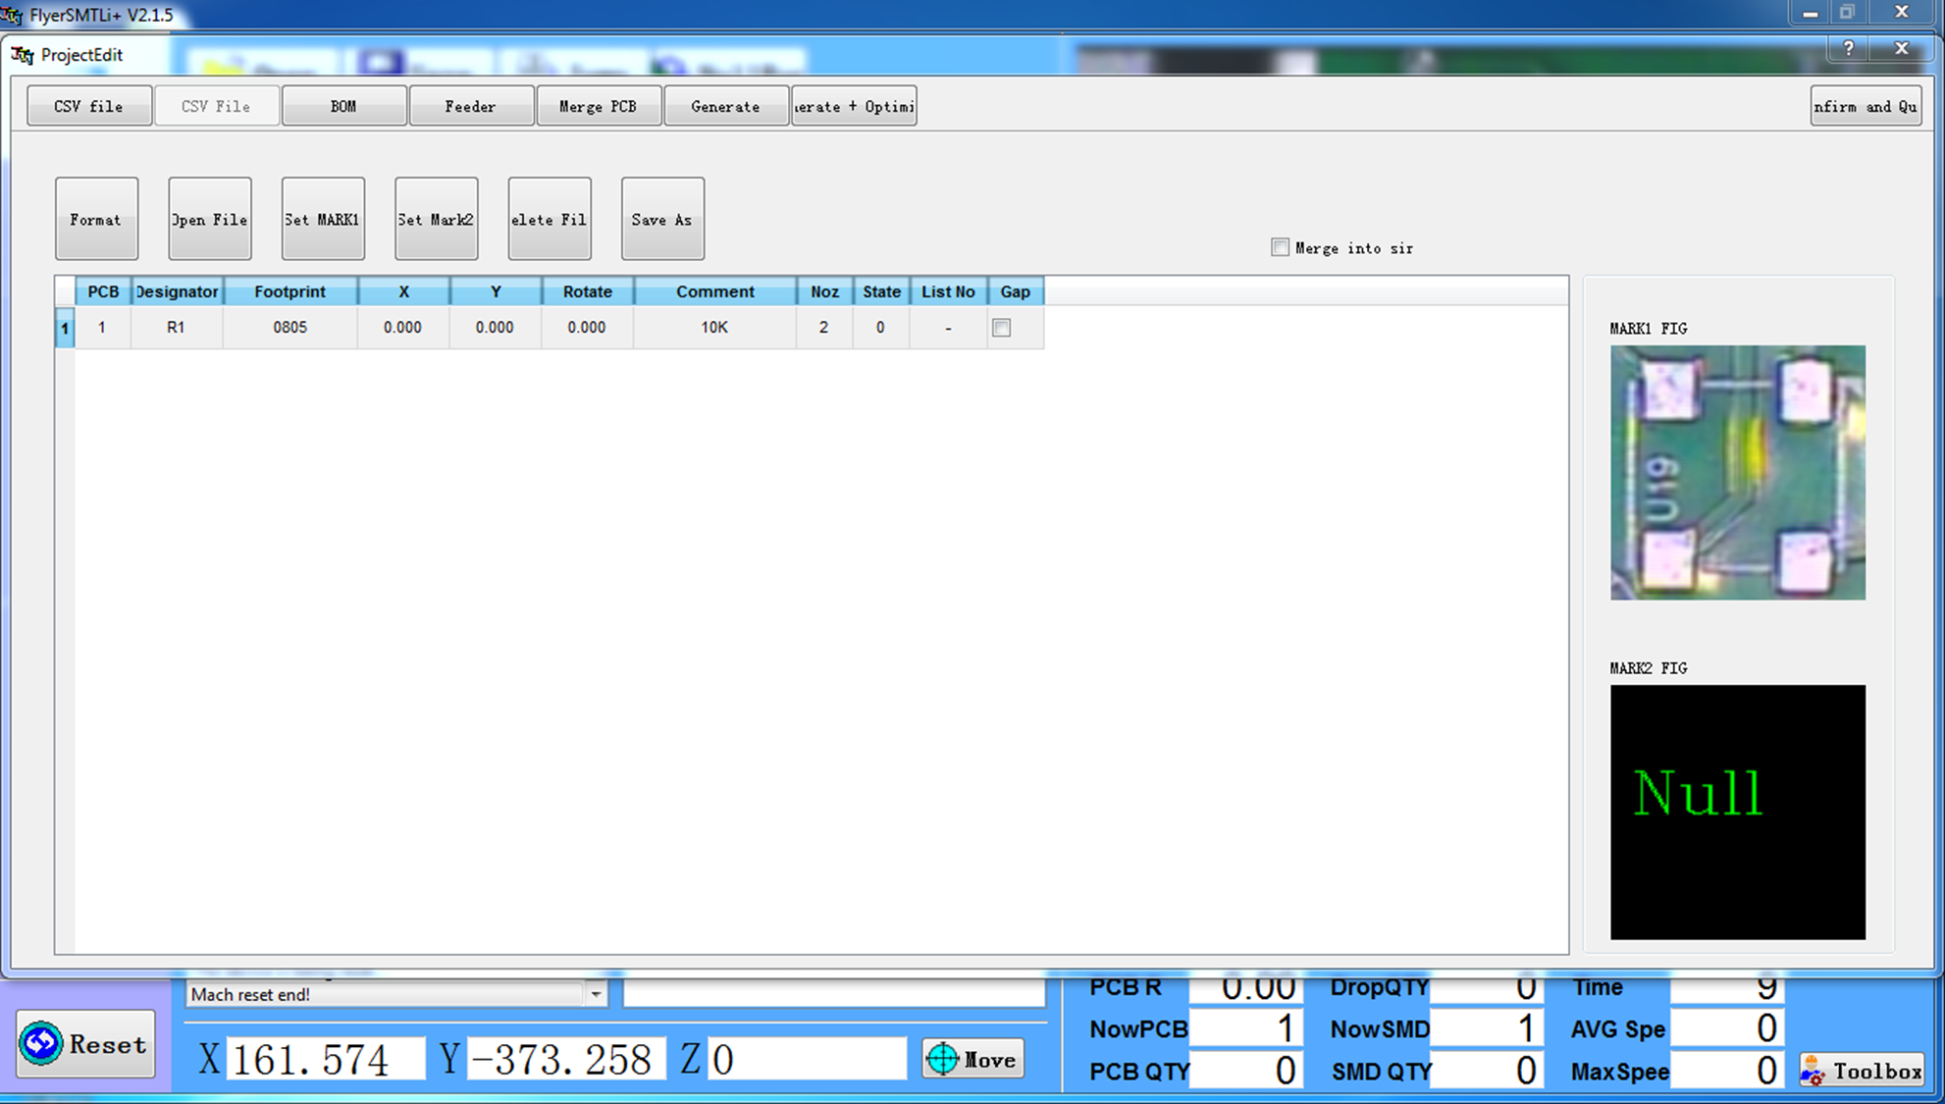
Task: Click the MARK1 FIG thumbnail image
Action: pyautogui.click(x=1737, y=472)
